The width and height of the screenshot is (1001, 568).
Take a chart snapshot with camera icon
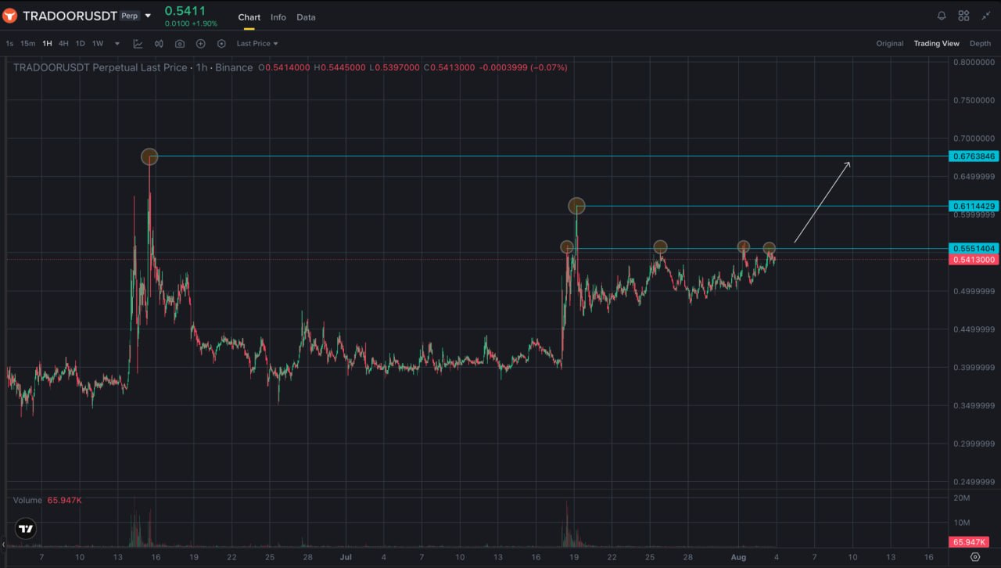pos(180,44)
